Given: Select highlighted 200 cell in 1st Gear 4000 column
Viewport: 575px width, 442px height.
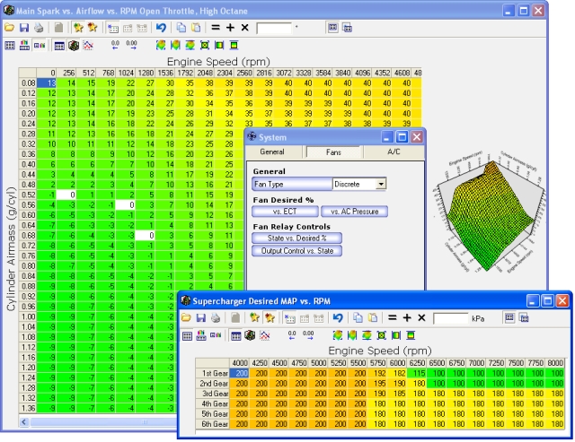Looking at the screenshot, I should coord(239,373).
